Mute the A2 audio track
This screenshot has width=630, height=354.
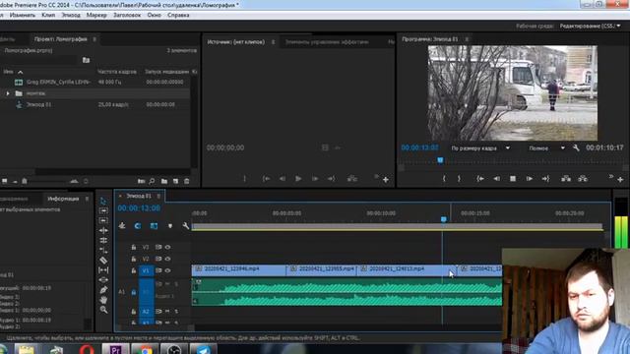pos(167,312)
